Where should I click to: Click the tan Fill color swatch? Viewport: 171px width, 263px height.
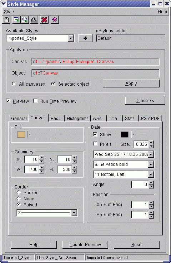point(21,134)
